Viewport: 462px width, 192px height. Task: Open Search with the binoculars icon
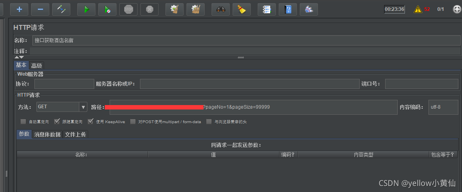[x=221, y=9]
